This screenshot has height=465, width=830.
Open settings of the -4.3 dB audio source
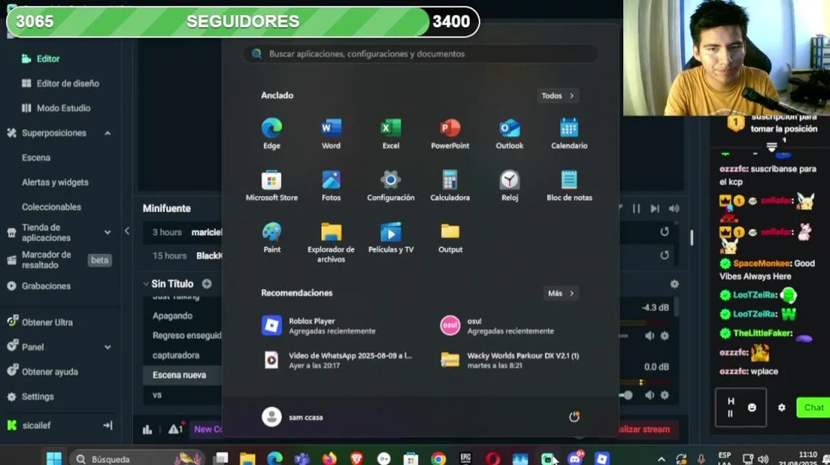[x=665, y=336]
